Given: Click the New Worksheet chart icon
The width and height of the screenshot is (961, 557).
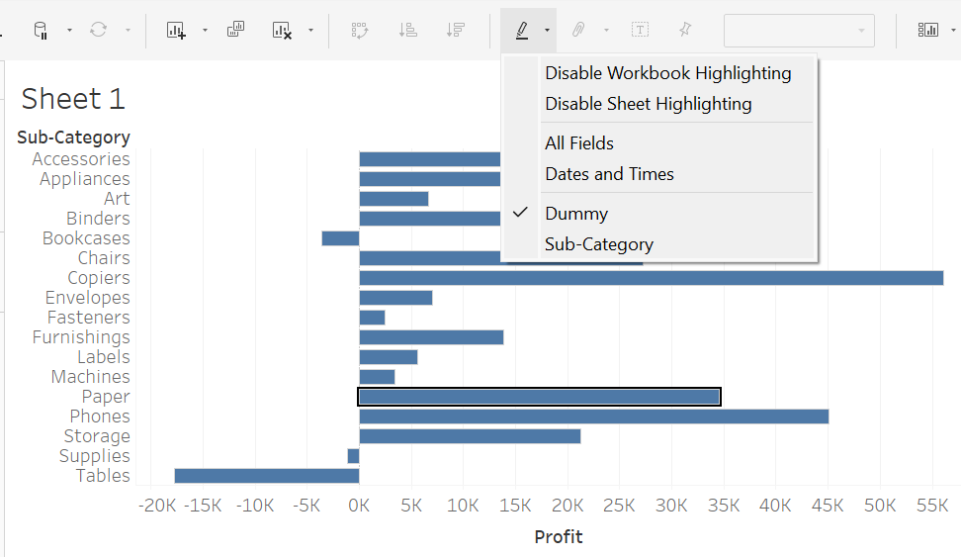Looking at the screenshot, I should click(176, 30).
